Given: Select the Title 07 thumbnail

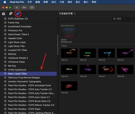Looking at the screenshot, I should [x=106, y=70].
